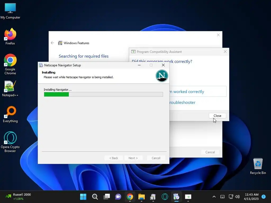271x203 pixels.
Task: Open the notification badge in tray
Action: [264, 196]
